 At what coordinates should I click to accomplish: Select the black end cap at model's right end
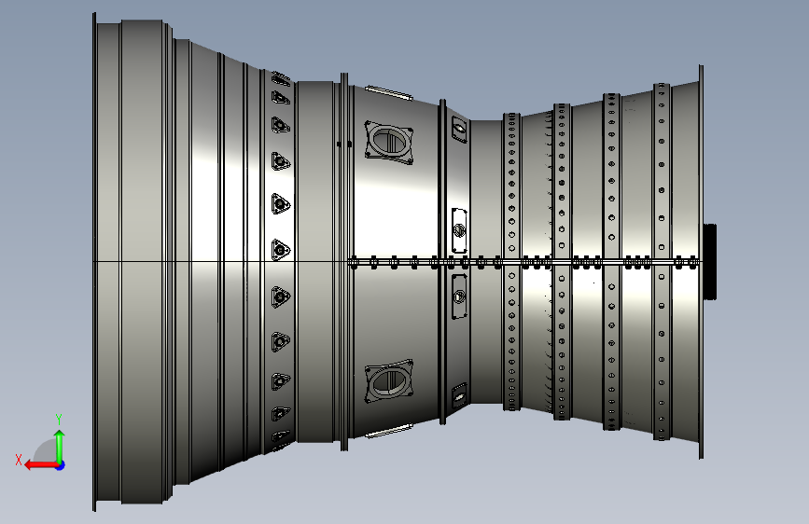click(710, 261)
